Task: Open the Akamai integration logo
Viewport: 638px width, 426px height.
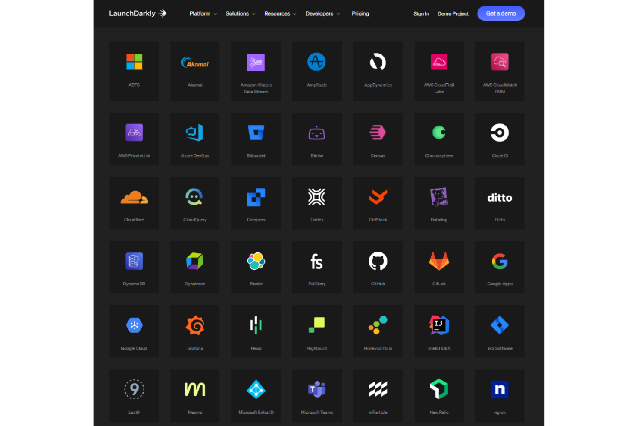Action: tap(195, 63)
